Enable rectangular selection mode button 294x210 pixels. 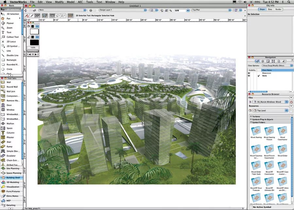click(52, 16)
